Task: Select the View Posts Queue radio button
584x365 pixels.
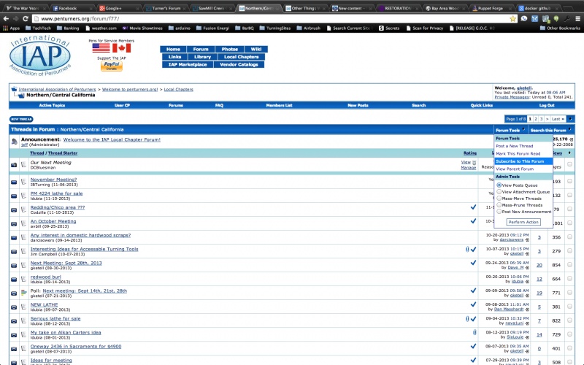Action: tap(499, 185)
